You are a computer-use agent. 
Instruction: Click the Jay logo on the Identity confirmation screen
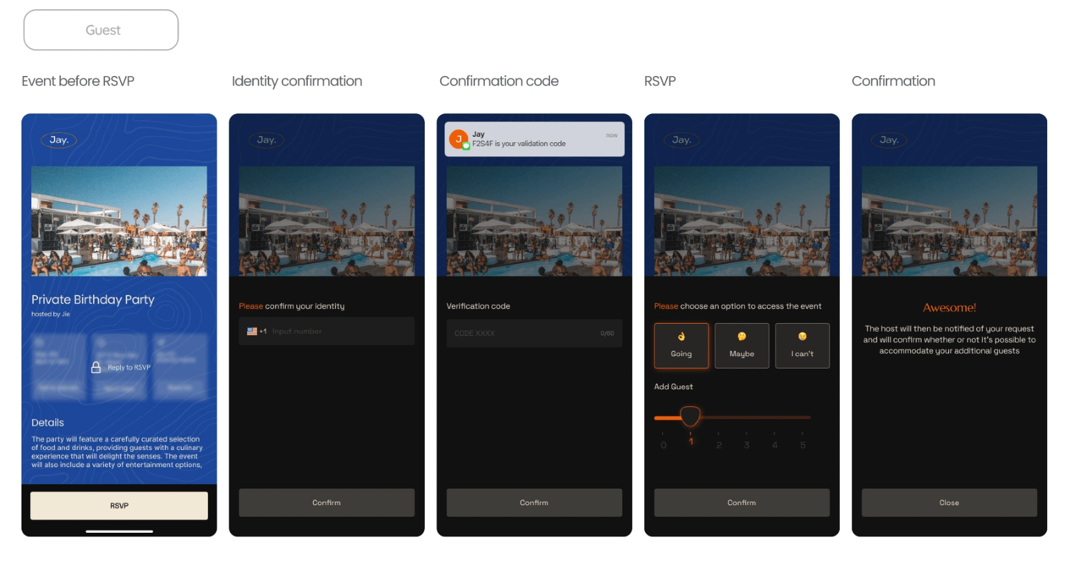267,140
